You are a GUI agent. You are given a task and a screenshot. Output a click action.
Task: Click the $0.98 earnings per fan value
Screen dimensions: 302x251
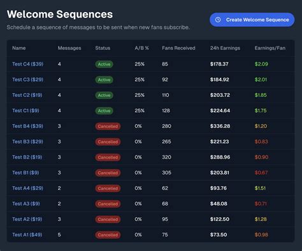pyautogui.click(x=261, y=234)
